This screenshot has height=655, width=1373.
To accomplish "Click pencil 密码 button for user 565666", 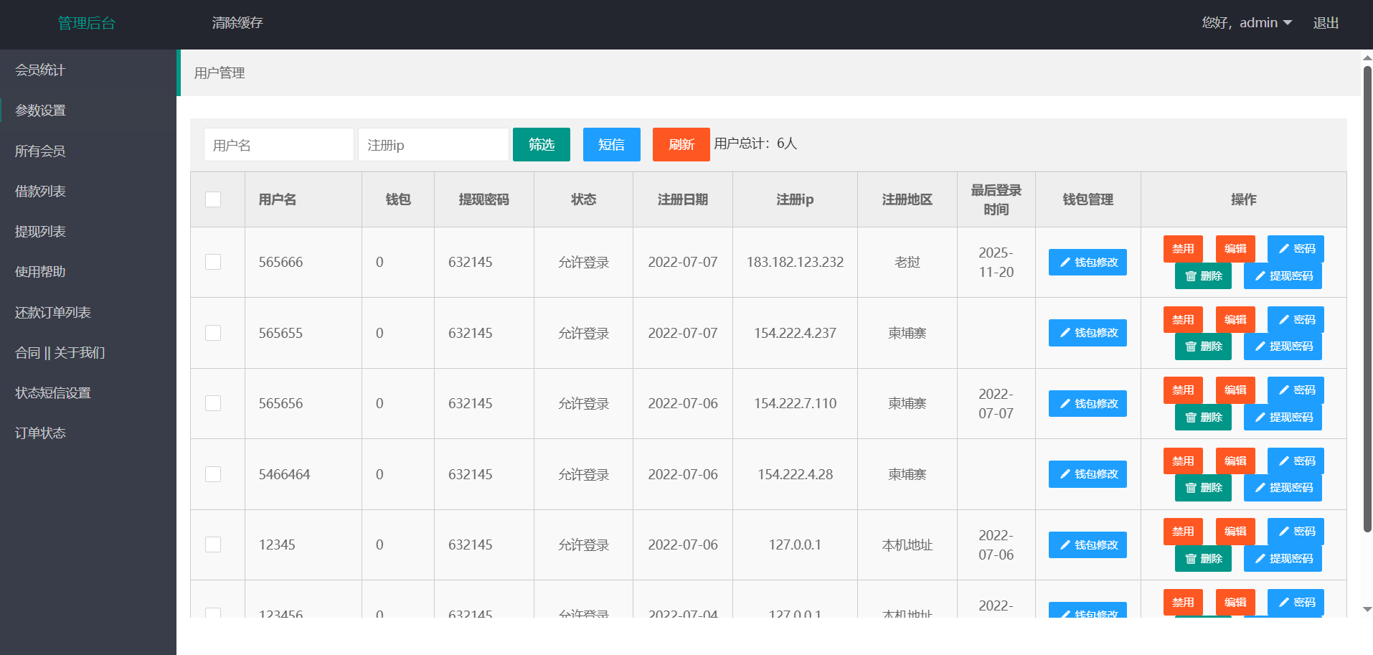I will pos(1296,249).
